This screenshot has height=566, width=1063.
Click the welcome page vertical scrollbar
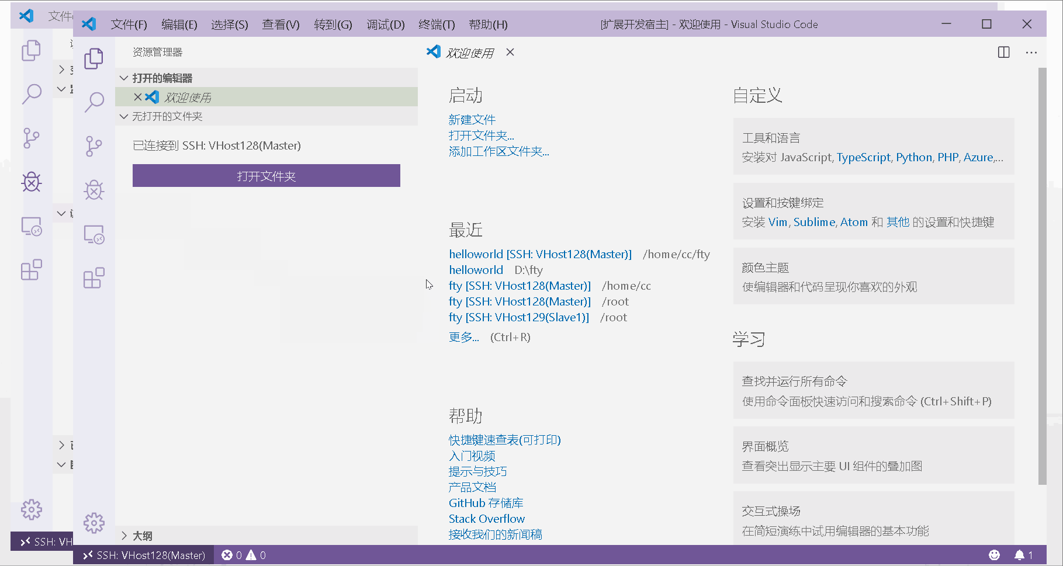click(1043, 276)
